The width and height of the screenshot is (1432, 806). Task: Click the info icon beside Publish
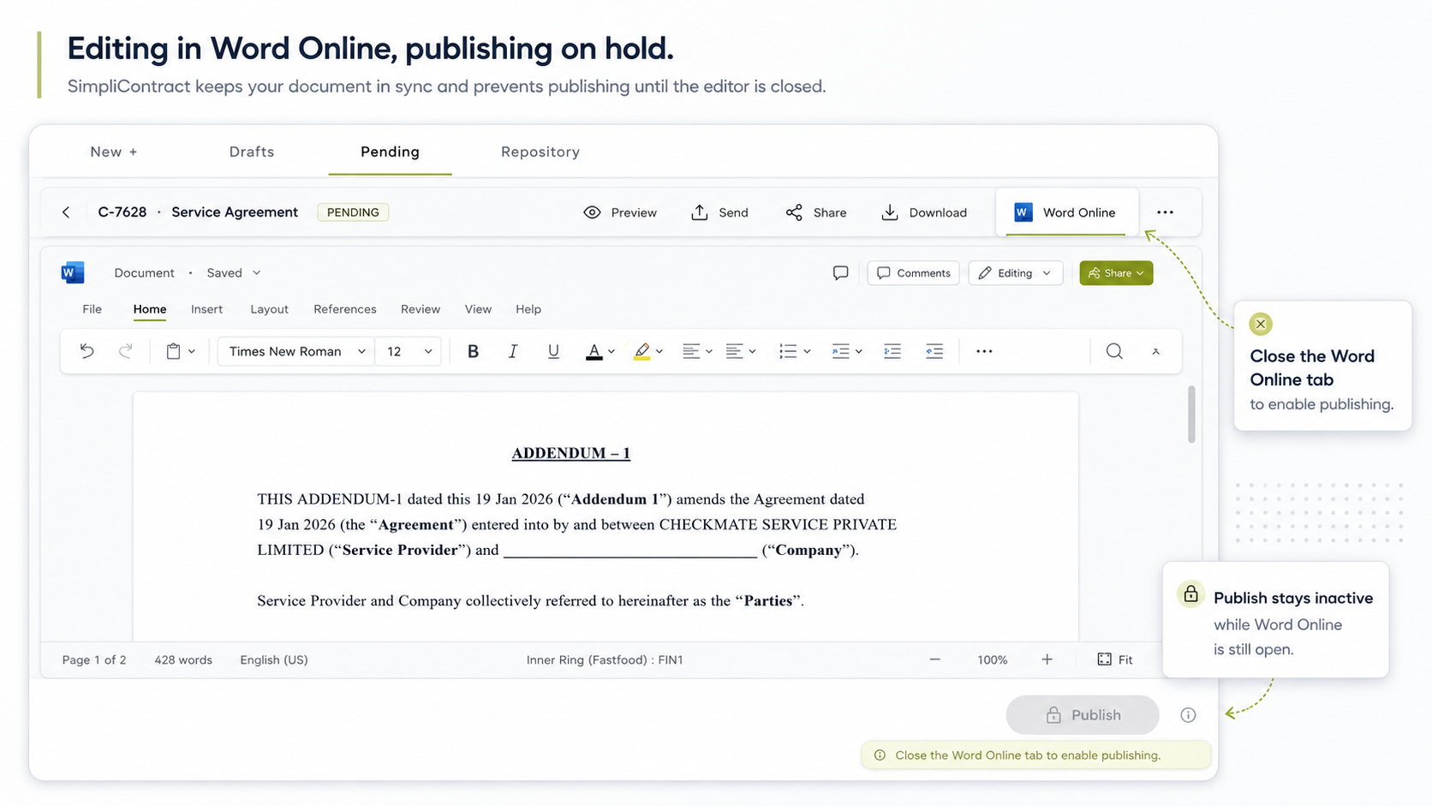pos(1188,715)
